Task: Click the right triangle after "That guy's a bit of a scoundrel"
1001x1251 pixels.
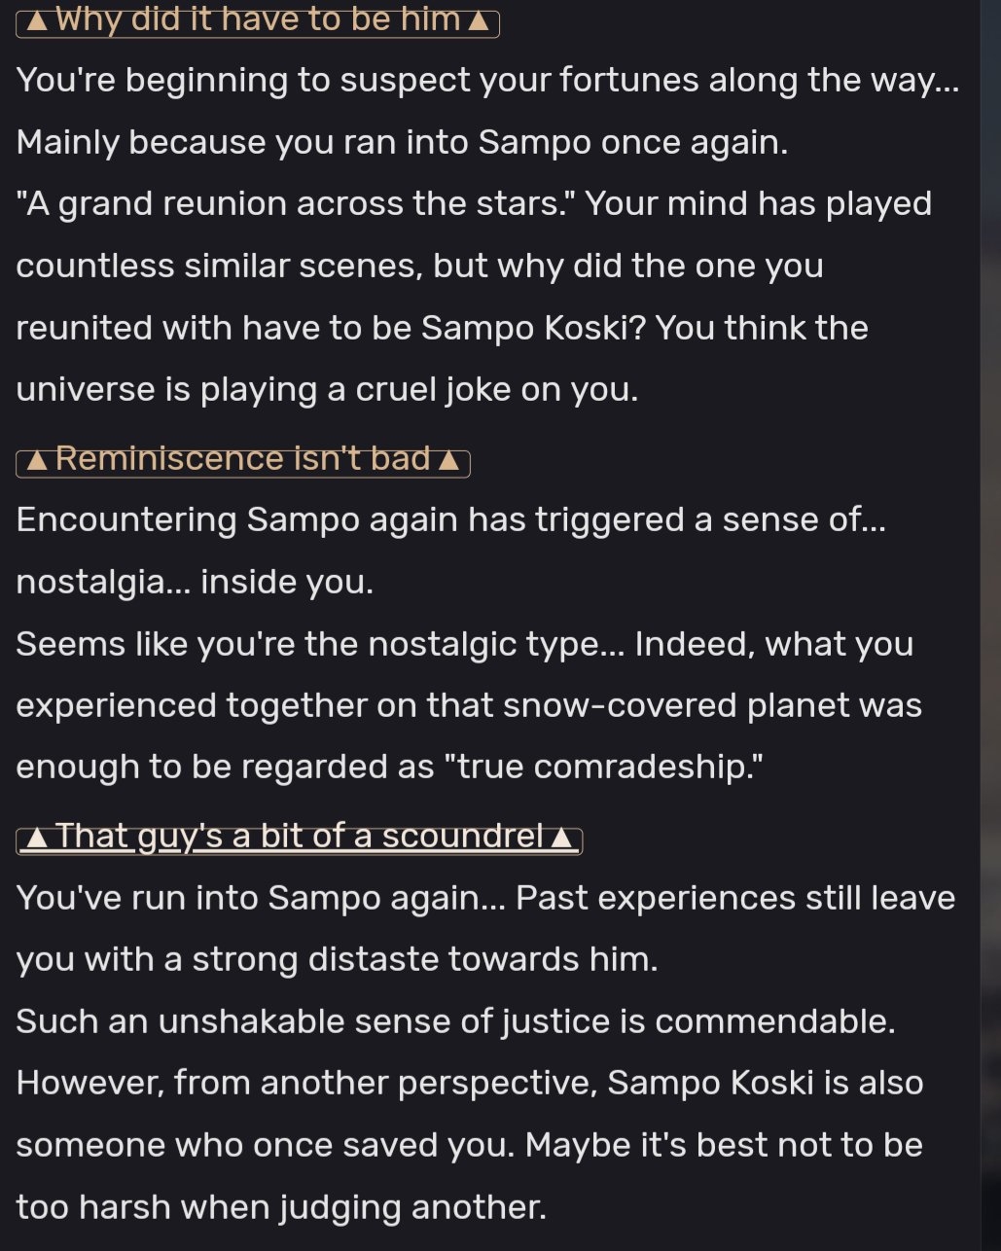Action: pyautogui.click(x=561, y=838)
